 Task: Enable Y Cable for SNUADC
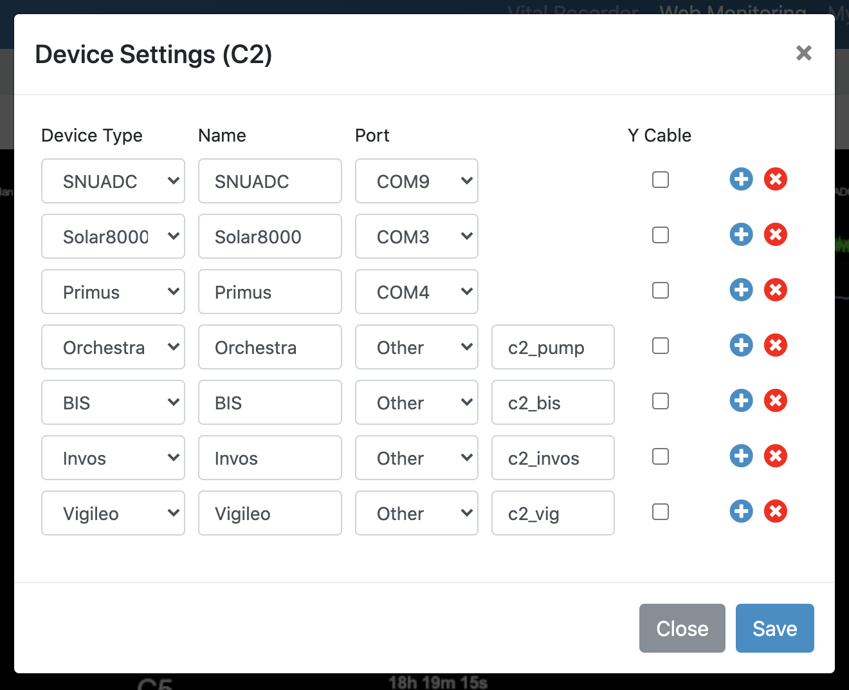click(x=661, y=180)
